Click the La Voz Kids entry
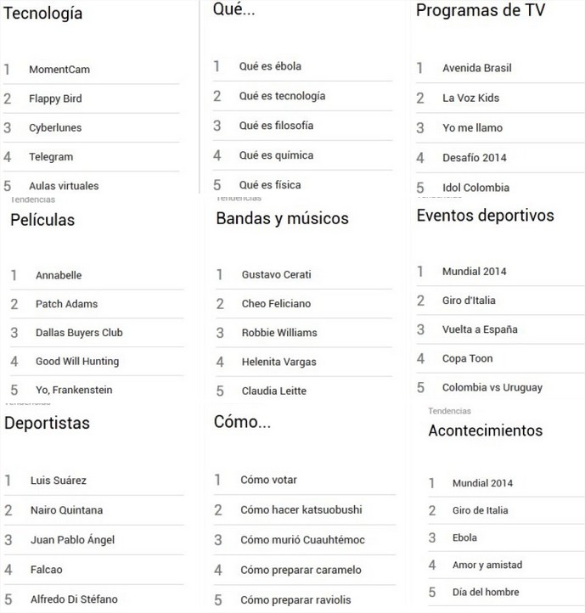 pos(470,98)
